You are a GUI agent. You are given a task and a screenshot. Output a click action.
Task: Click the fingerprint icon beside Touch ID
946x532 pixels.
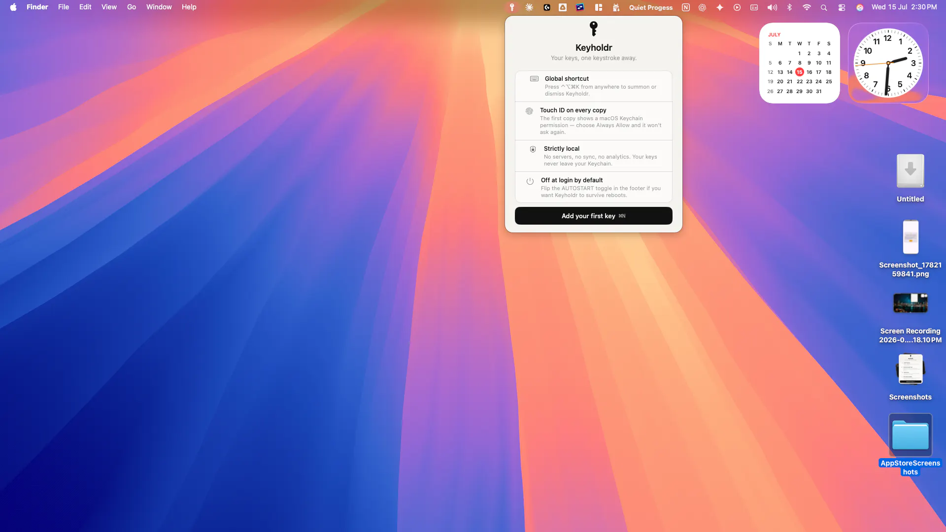click(x=529, y=111)
